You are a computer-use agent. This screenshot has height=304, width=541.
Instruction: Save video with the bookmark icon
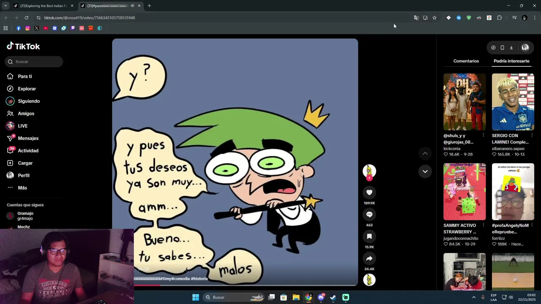point(369,236)
